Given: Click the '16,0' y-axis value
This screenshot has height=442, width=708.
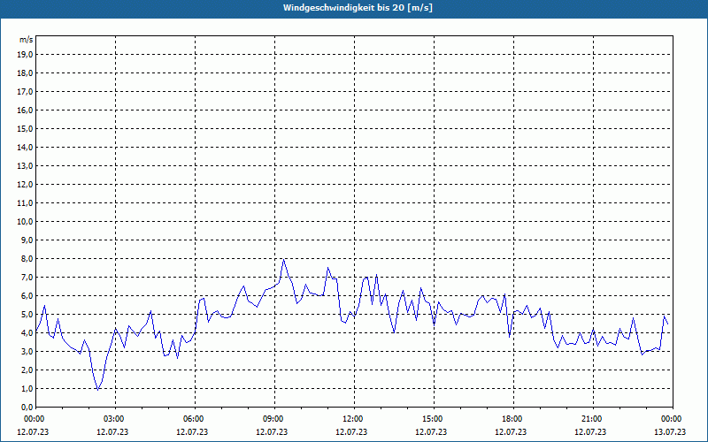Looking at the screenshot, I should point(25,110).
